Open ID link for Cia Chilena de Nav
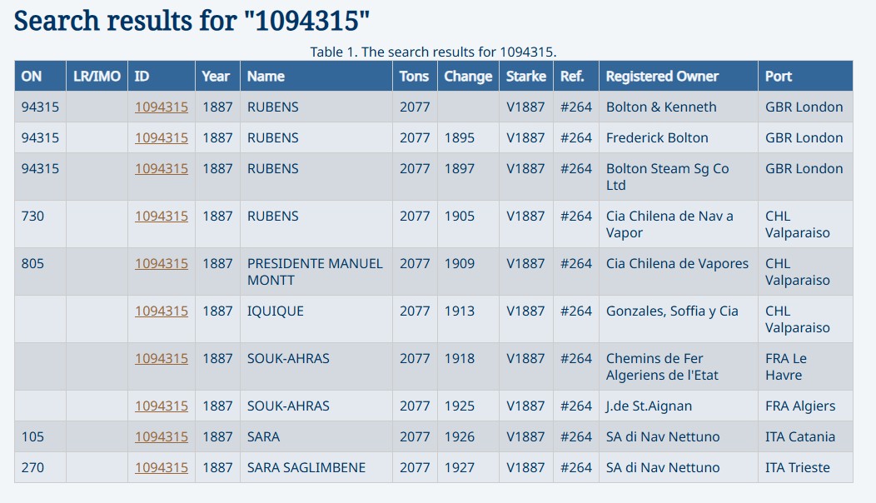Image resolution: width=876 pixels, height=503 pixels. pos(162,216)
